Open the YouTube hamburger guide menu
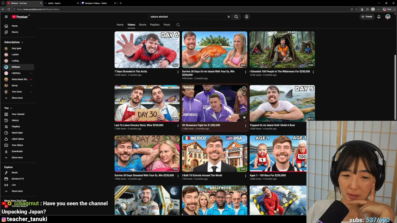The image size is (397, 223). tap(6, 17)
